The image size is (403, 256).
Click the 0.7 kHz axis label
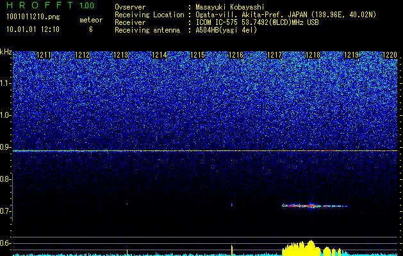[6, 211]
